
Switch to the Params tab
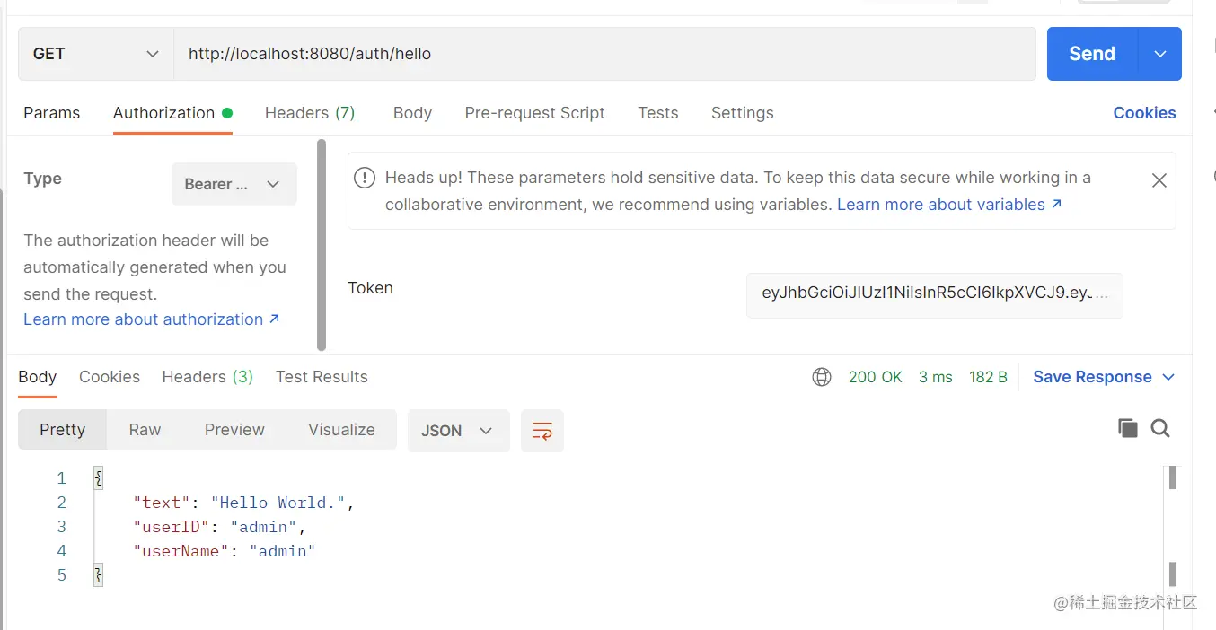pos(51,113)
